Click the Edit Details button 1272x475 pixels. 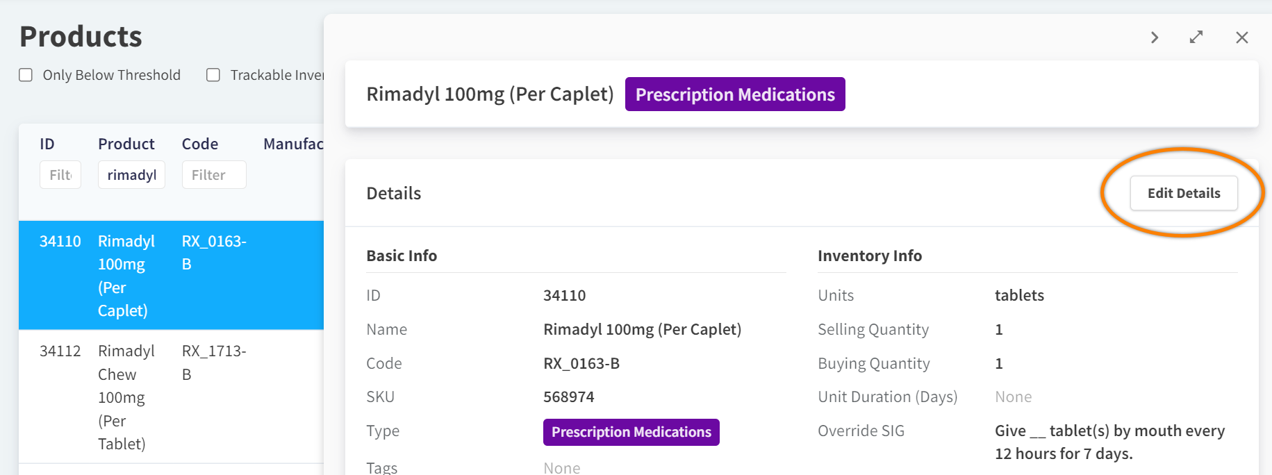(1183, 193)
